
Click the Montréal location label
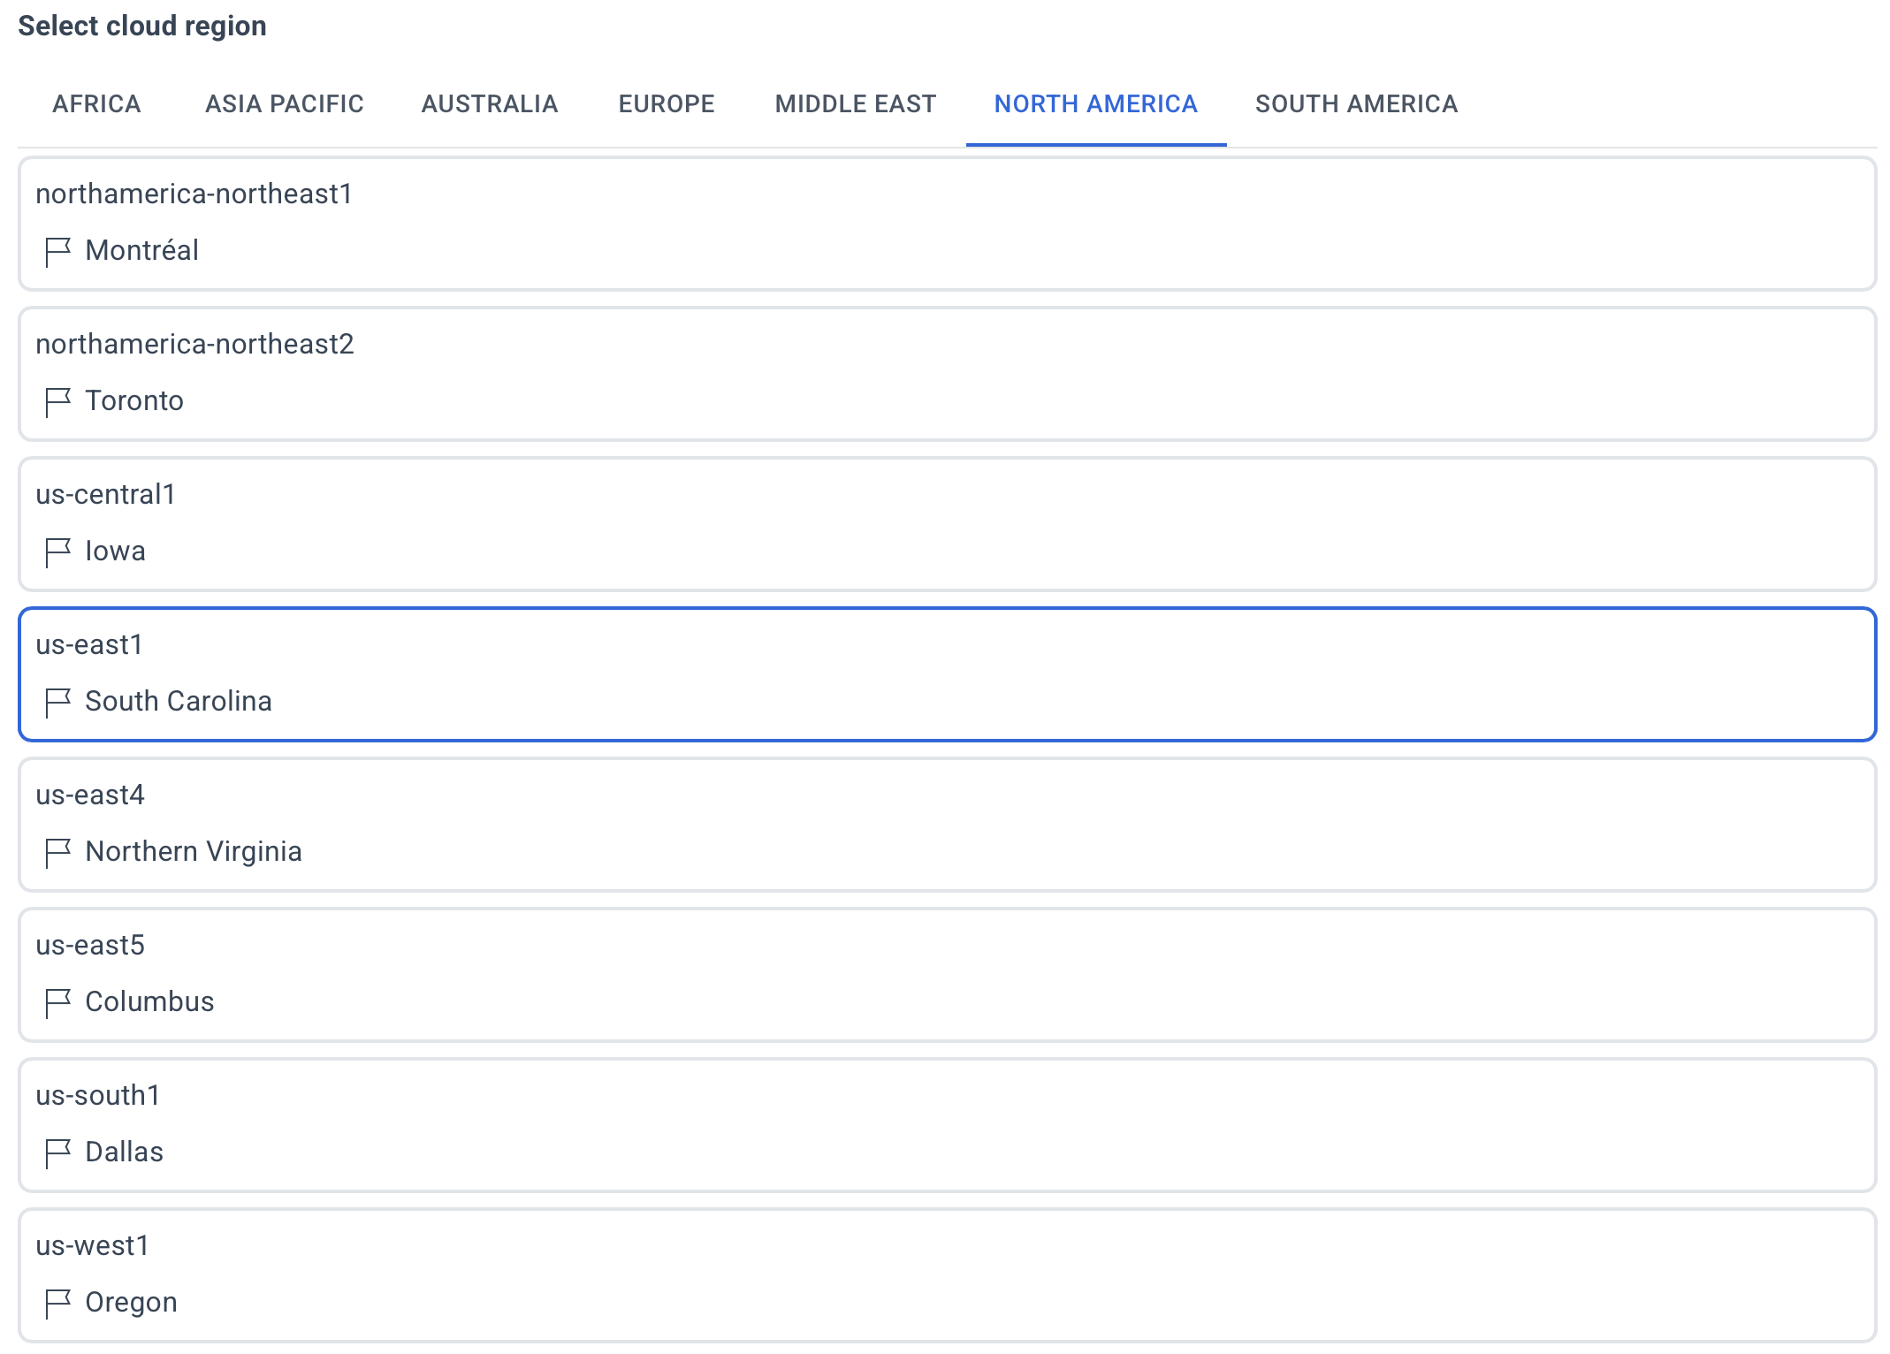141,250
